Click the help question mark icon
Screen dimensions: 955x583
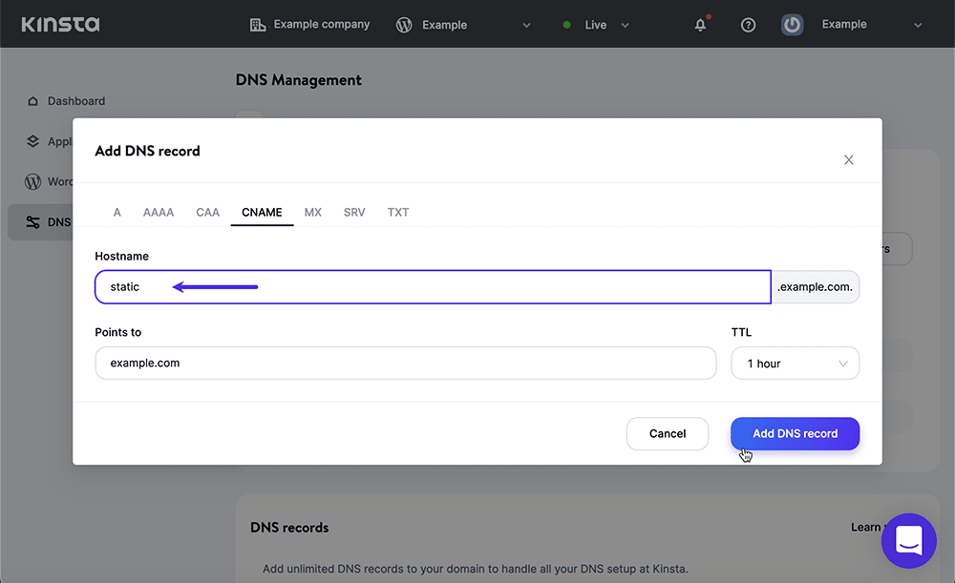pos(748,25)
